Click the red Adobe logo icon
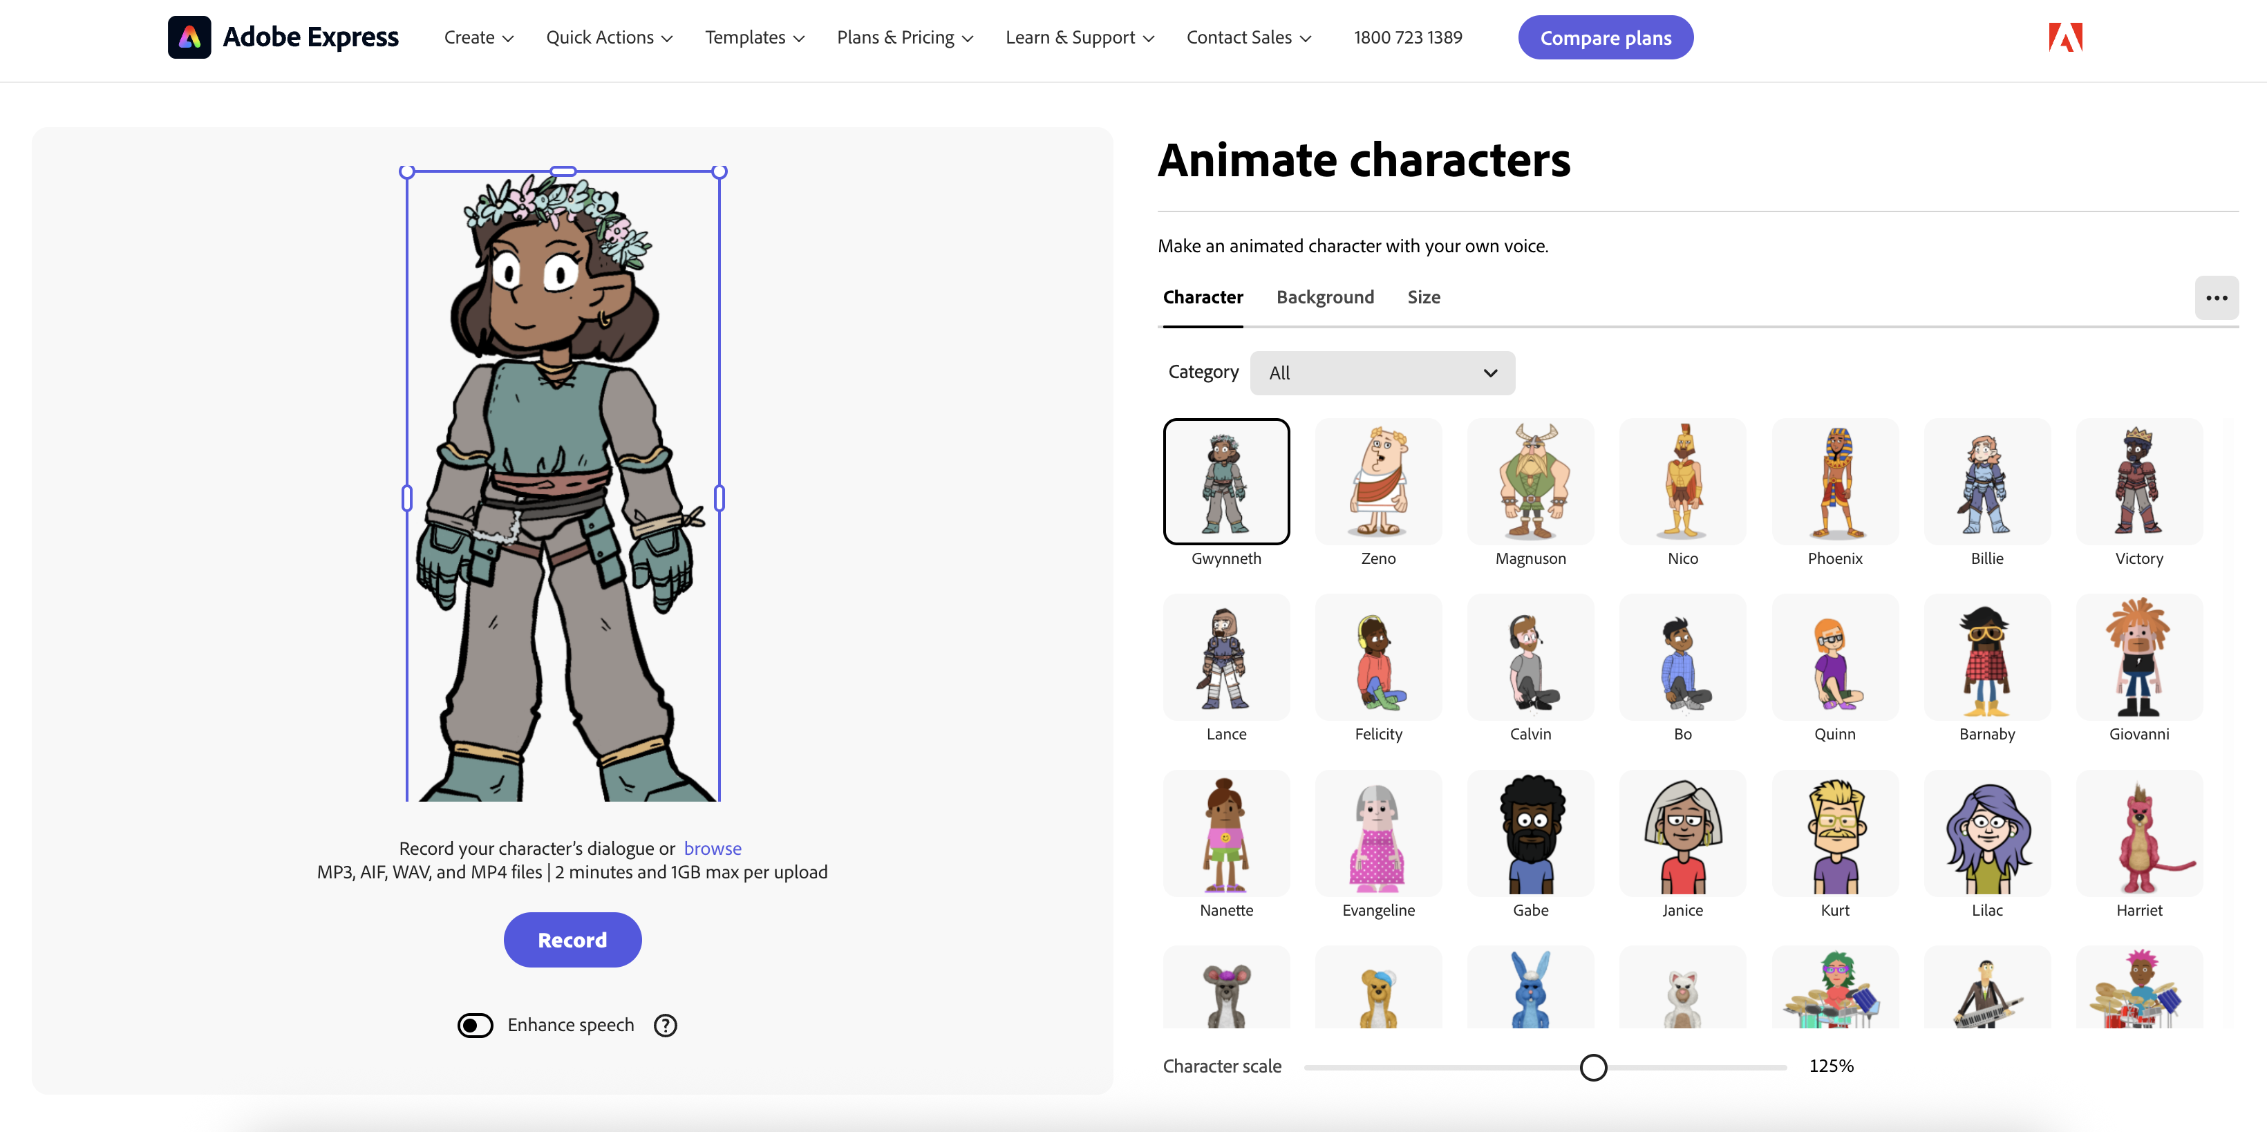The height and width of the screenshot is (1132, 2267). tap(2064, 37)
